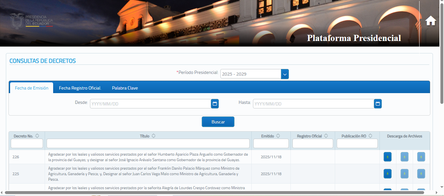This screenshot has width=444, height=196.
Task: Open the Desde date calendar picker
Action: 215,104
